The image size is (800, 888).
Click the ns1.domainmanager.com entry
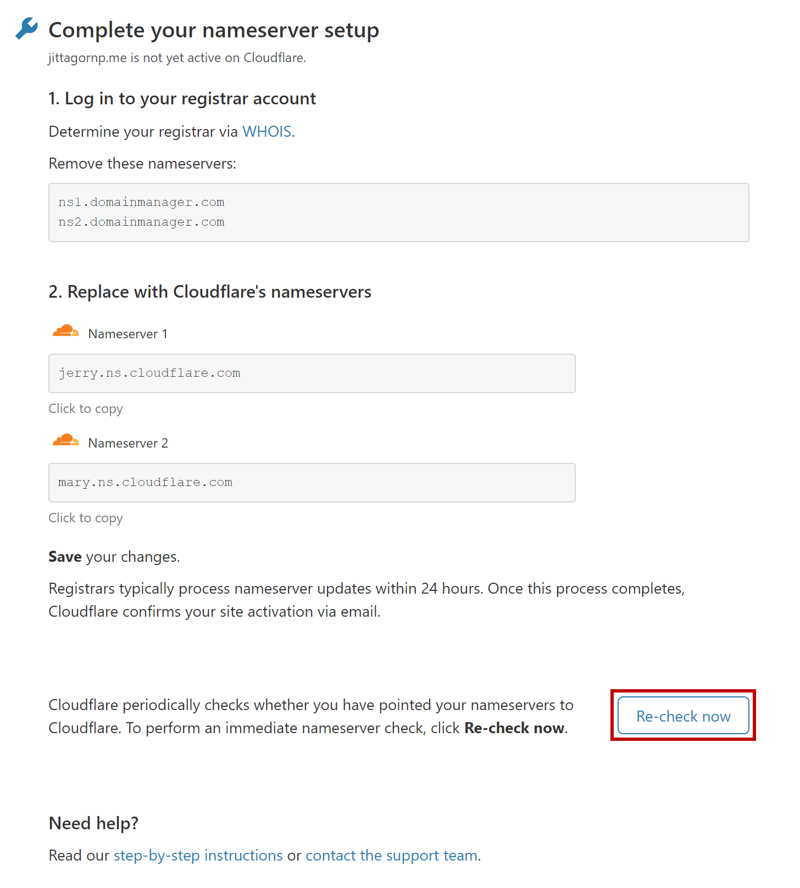[x=142, y=202]
